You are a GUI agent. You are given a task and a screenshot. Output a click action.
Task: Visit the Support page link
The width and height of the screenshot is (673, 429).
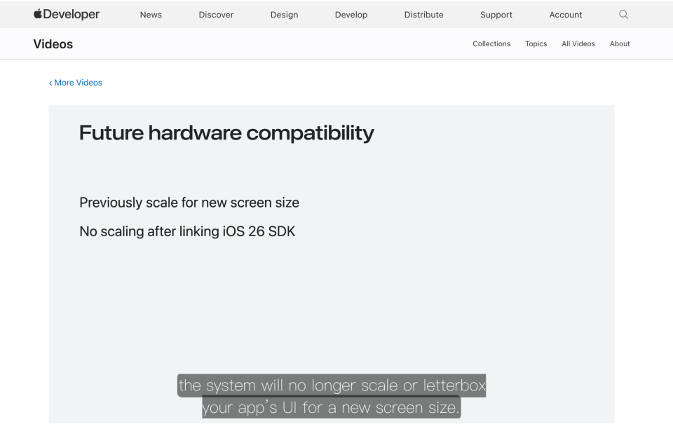point(496,15)
